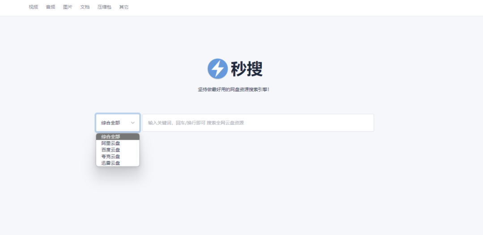Open the 压缩包 category

(x=104, y=7)
